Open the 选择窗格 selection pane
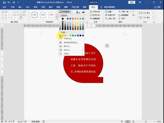 click(x=124, y=15)
